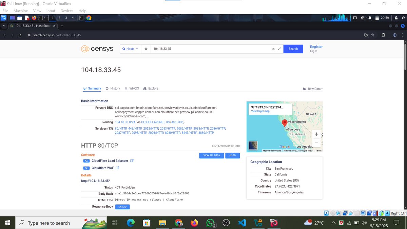407x229 pixels.
Task: Switch to the History tab
Action: [x=113, y=89]
